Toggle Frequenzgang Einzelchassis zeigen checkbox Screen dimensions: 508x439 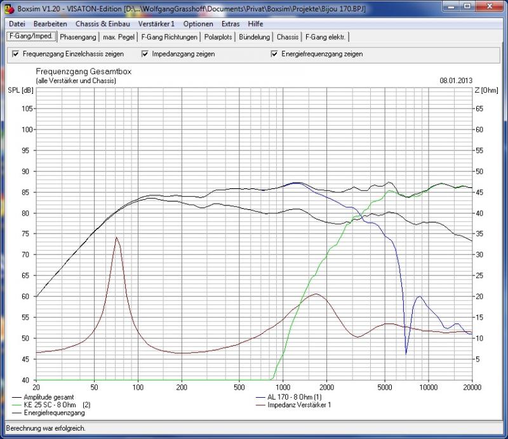coord(16,55)
